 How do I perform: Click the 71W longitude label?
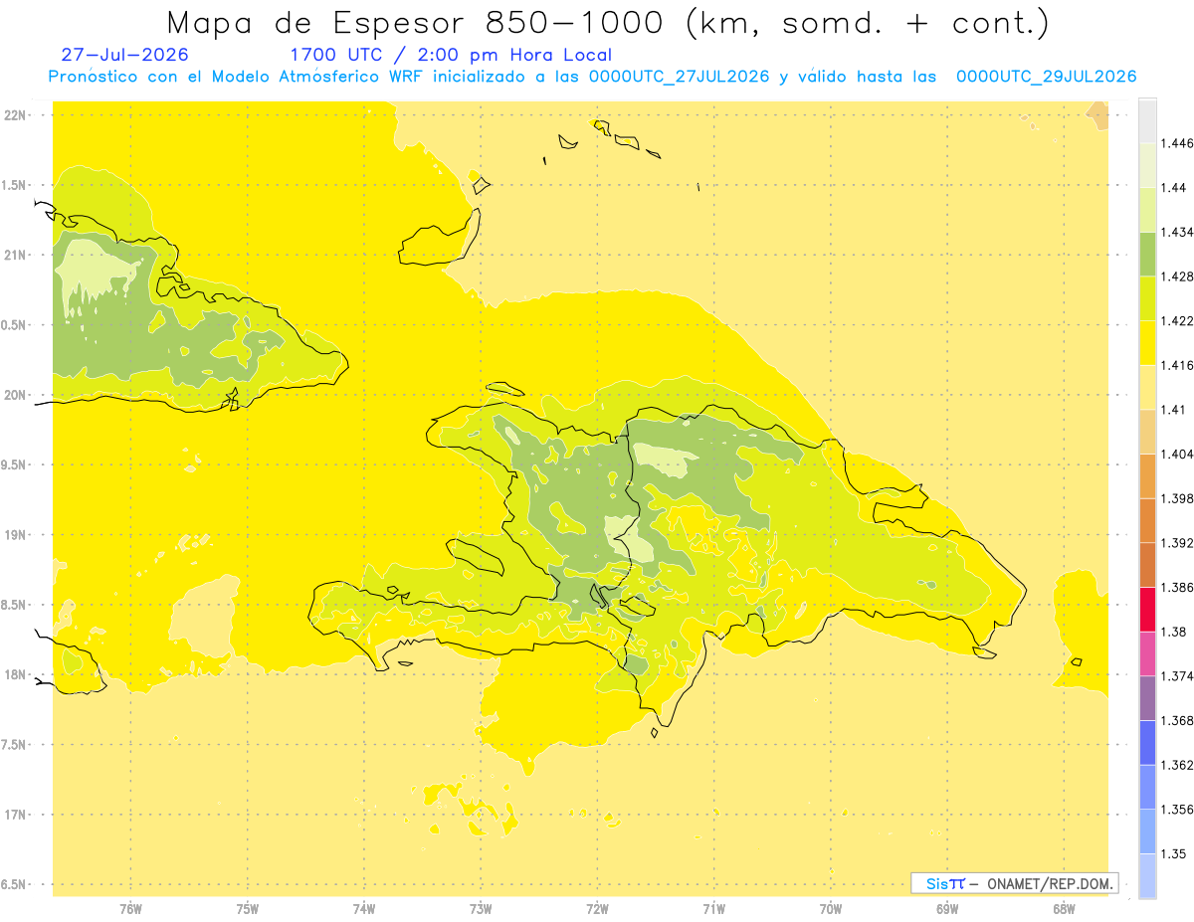click(x=713, y=909)
